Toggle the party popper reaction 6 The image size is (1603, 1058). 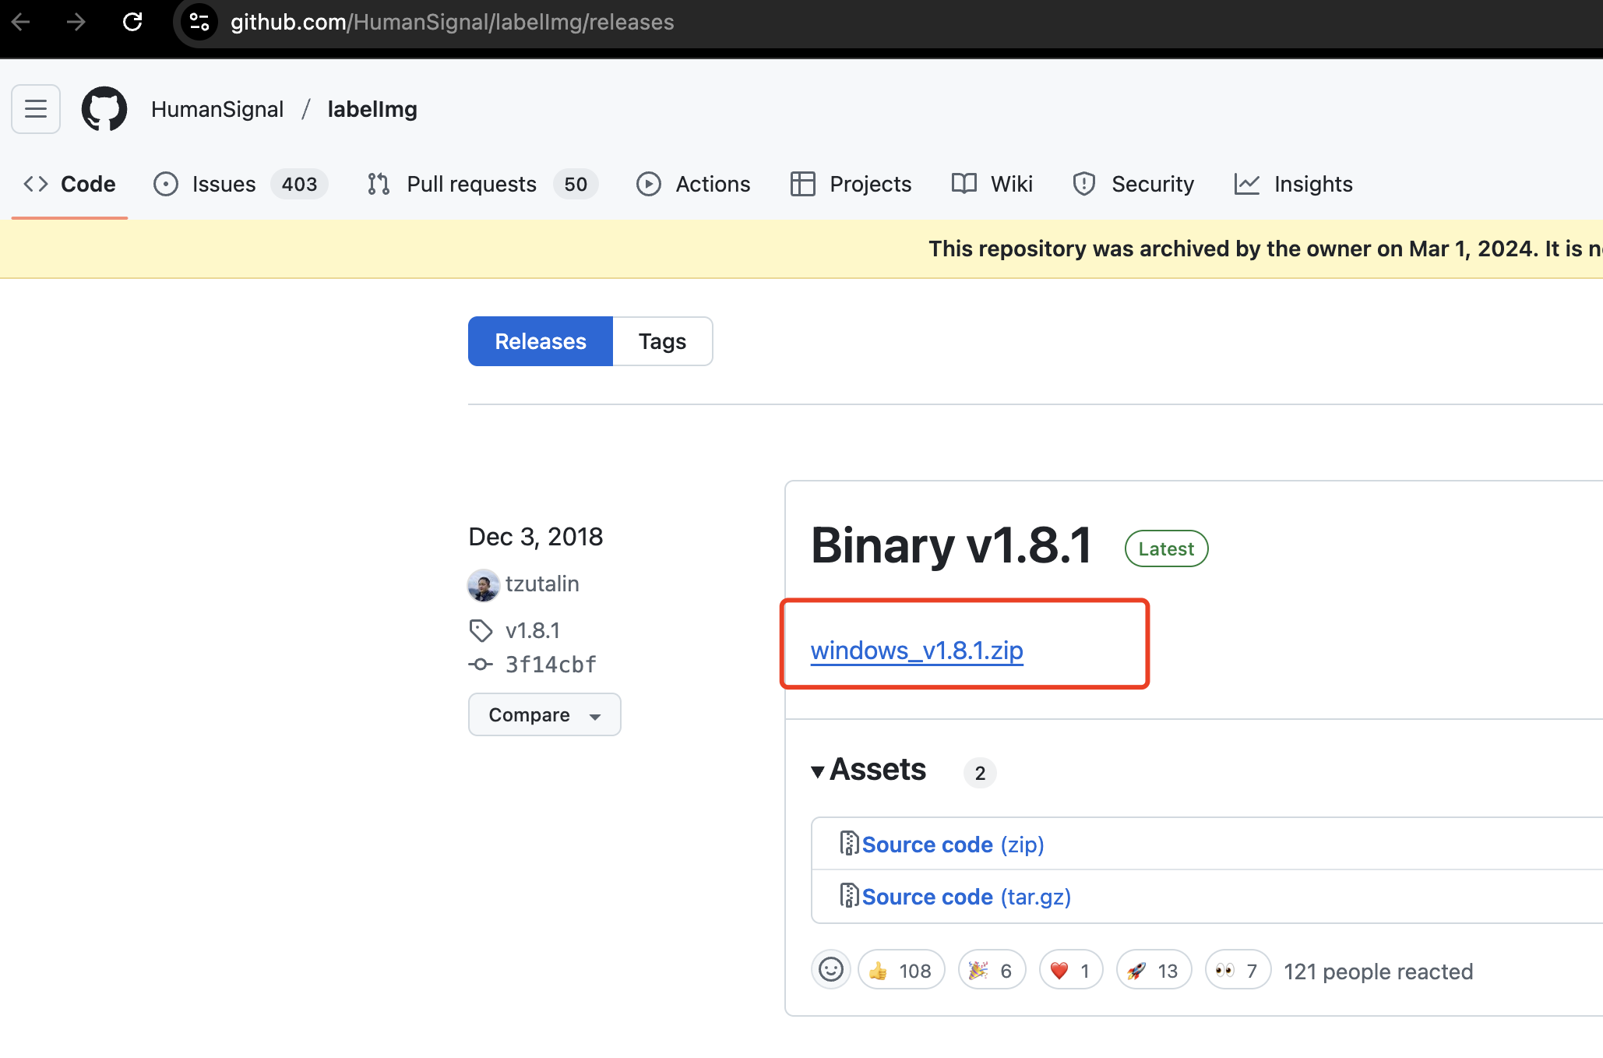coord(992,970)
